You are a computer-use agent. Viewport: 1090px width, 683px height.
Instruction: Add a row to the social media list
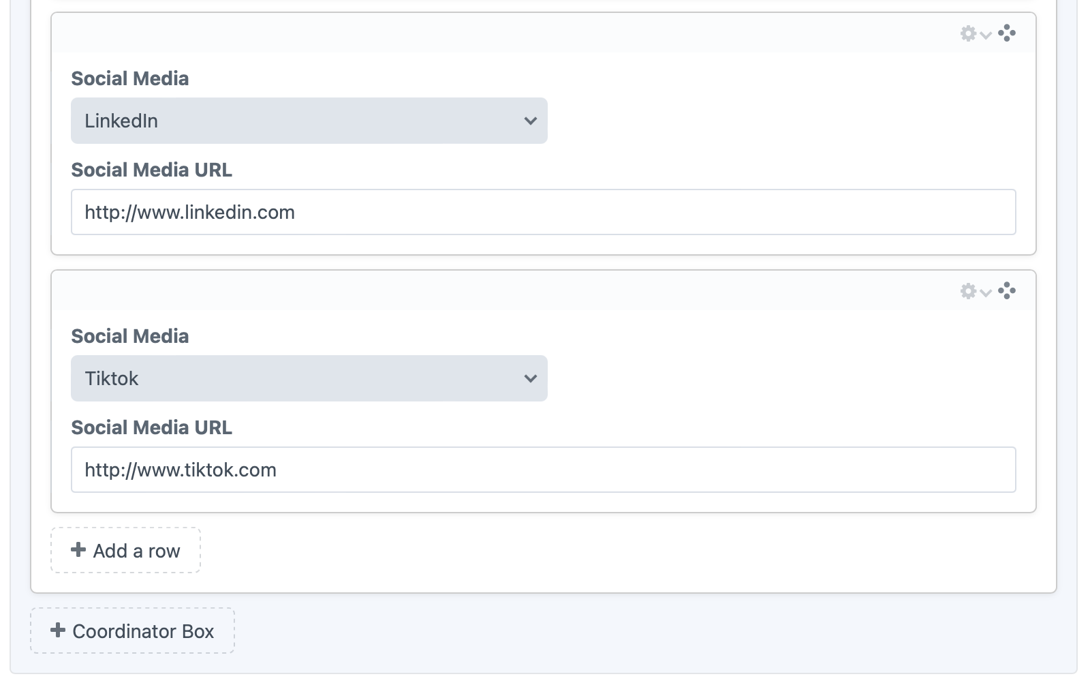126,550
